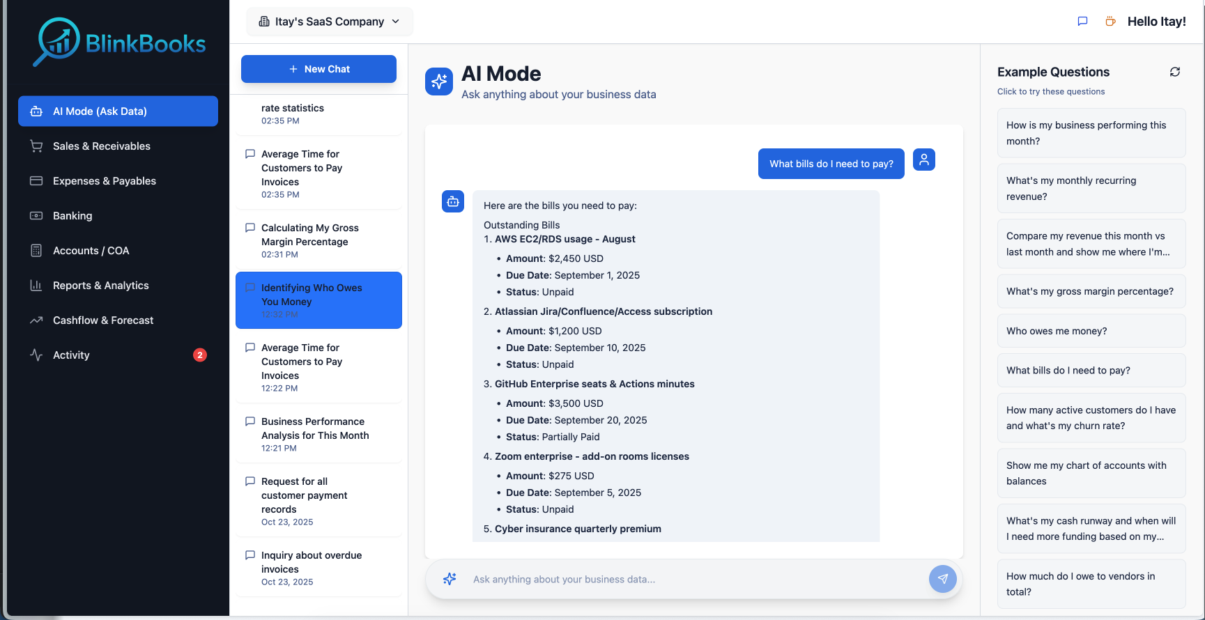
Task: Click chat icon of Identifying Who Owes You Money
Action: click(250, 288)
